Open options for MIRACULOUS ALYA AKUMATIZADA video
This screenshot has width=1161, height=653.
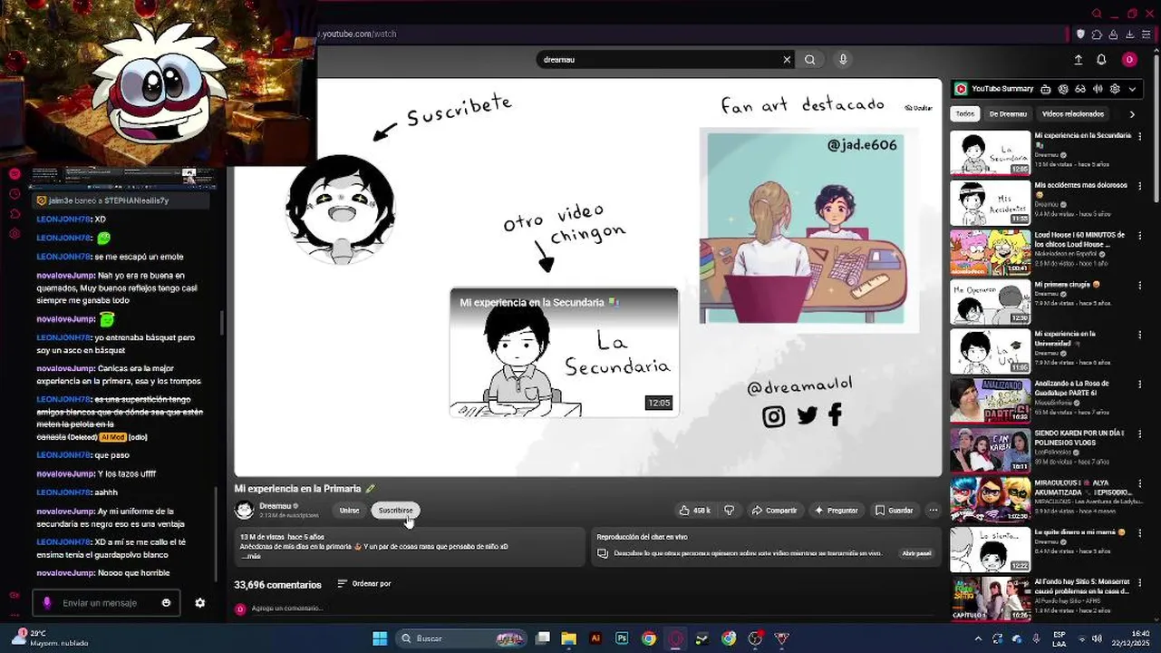[1140, 484]
